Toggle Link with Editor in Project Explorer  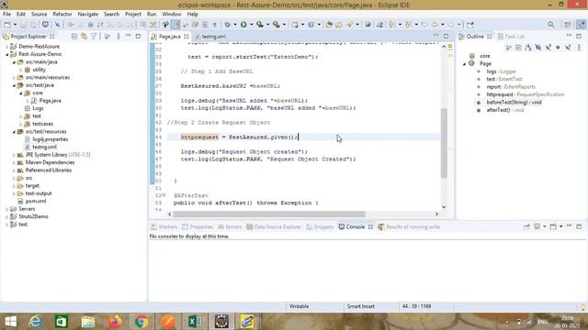(x=84, y=37)
